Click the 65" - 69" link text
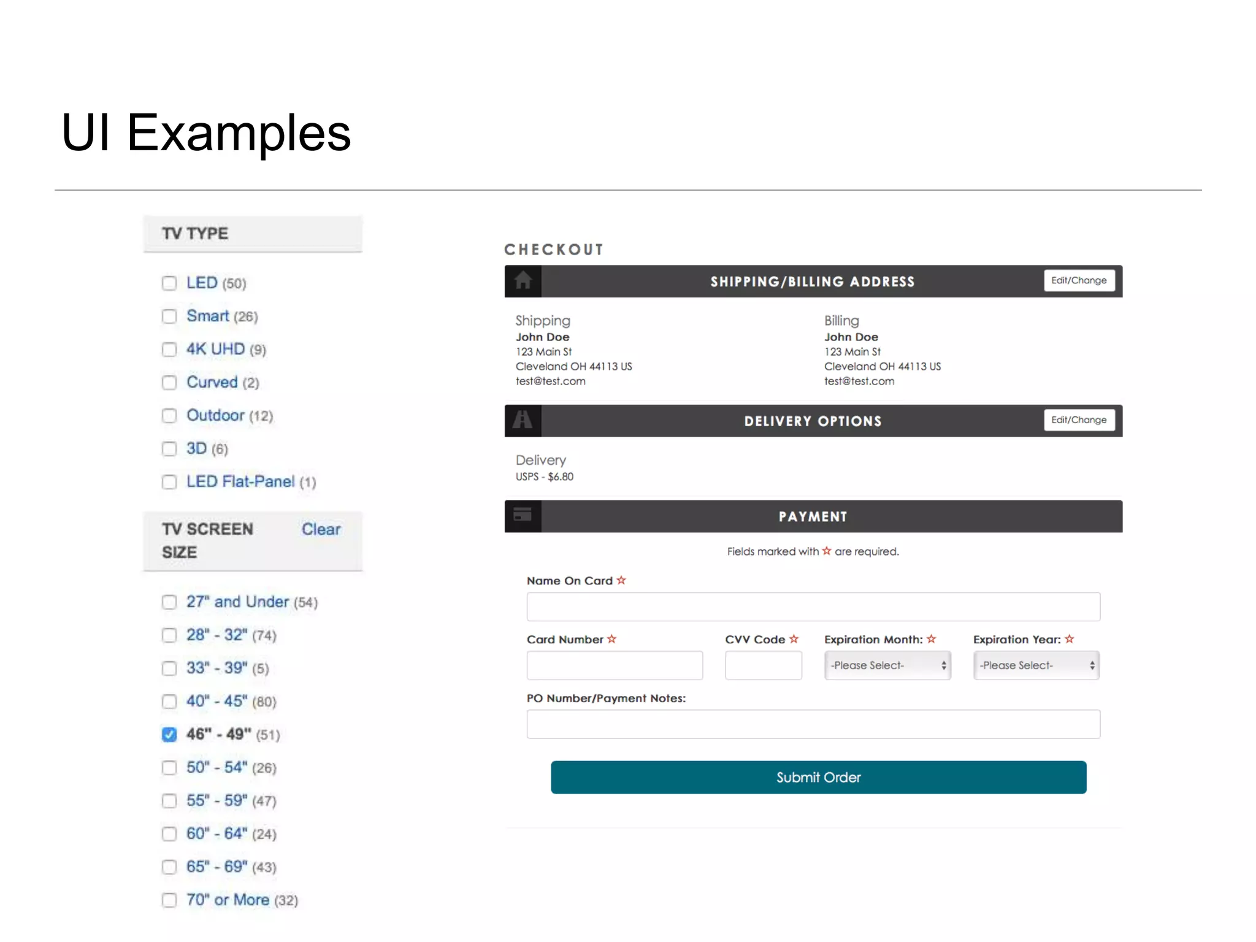 217,867
